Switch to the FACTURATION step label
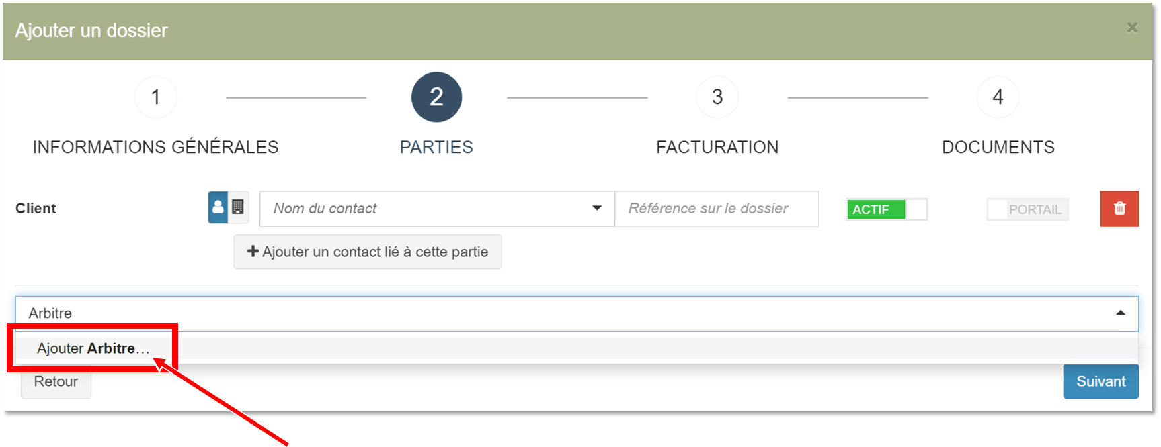 [717, 147]
